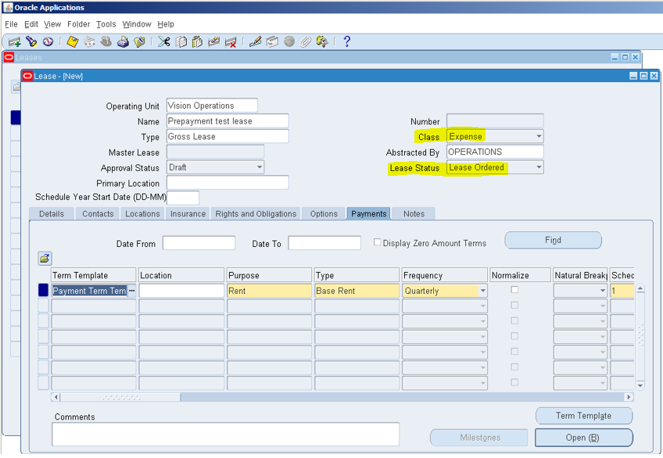The image size is (663, 458).
Task: Click the Name field containing Prepayment test lease
Action: point(228,121)
